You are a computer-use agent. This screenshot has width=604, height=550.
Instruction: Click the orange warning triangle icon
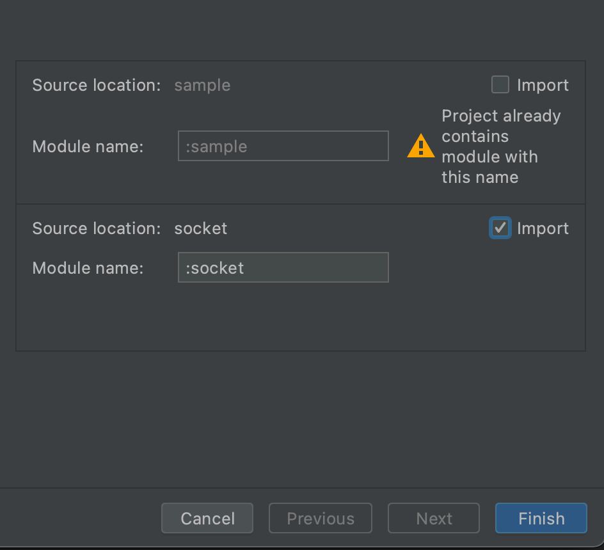coord(420,146)
